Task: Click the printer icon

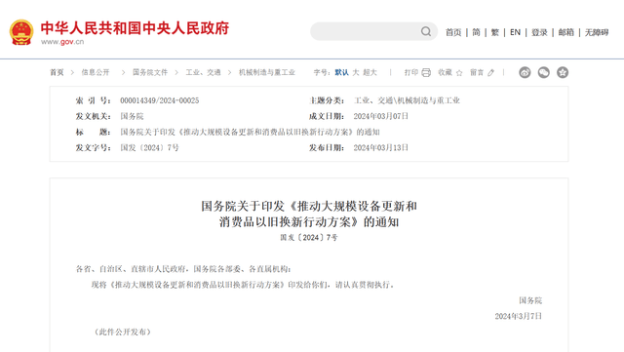Action: [426, 72]
